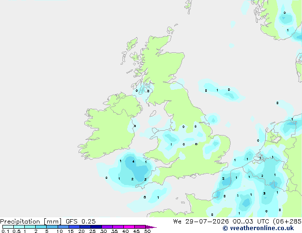Select the 10–15 mm legend swatch
302x233 pixels.
point(63,227)
